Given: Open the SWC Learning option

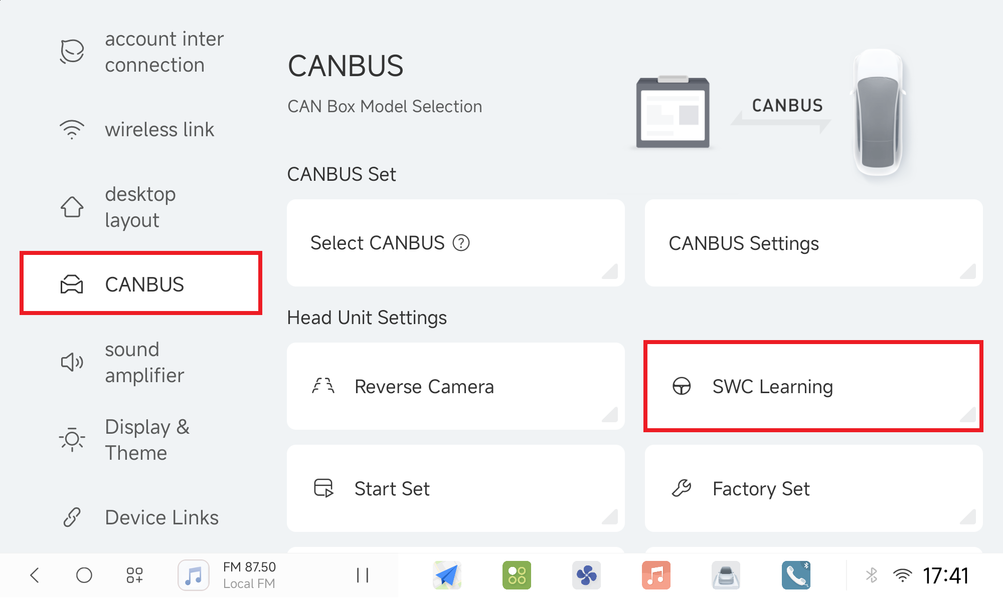Looking at the screenshot, I should click(813, 386).
